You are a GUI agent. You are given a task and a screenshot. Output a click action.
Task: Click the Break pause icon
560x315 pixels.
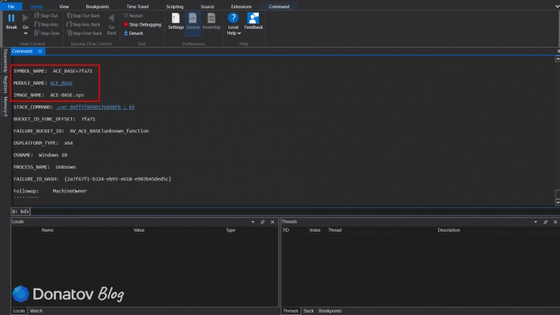coord(11,18)
